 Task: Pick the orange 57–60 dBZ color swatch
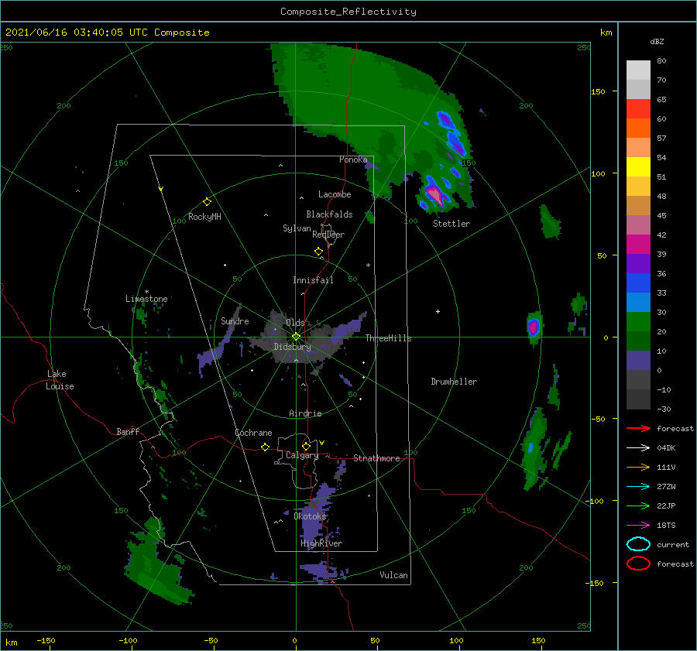[638, 128]
